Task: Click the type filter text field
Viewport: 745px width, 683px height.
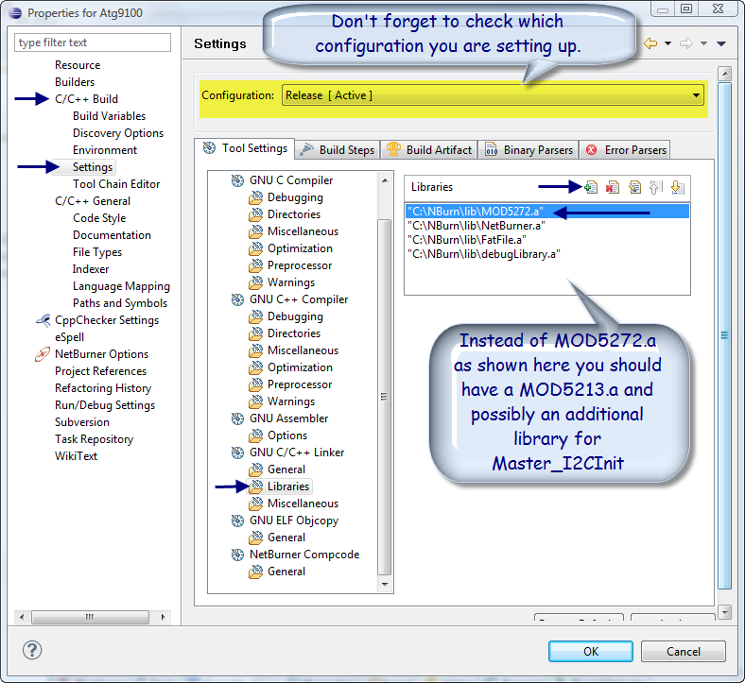Action: (x=93, y=43)
